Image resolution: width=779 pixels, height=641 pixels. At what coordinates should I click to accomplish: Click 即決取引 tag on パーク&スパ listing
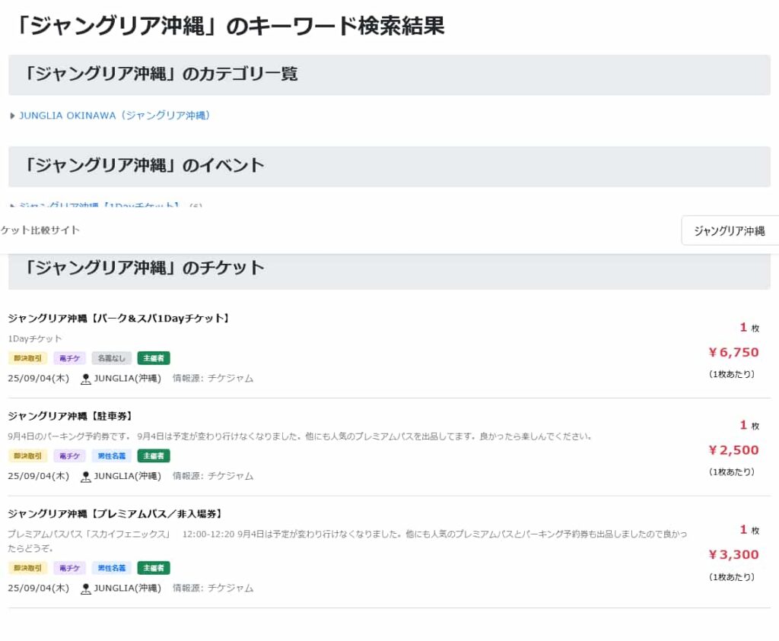pos(28,358)
